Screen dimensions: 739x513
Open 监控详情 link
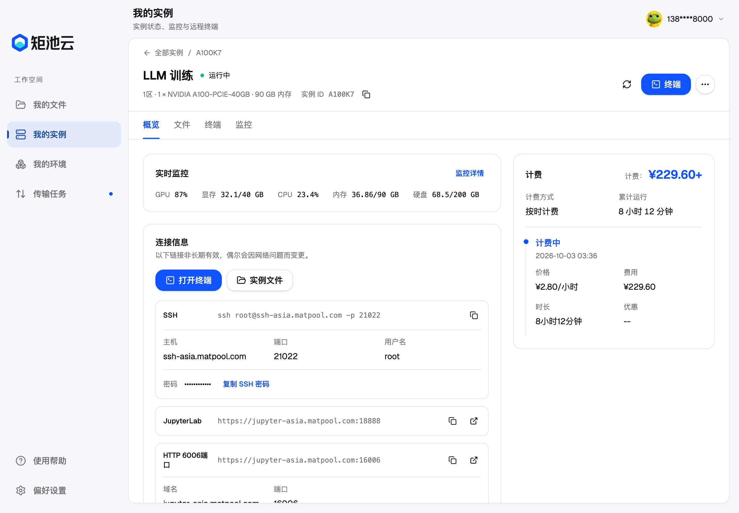point(469,173)
